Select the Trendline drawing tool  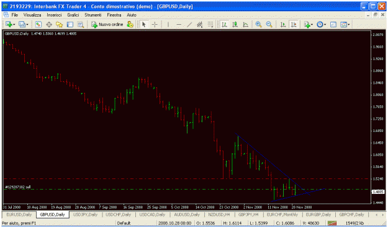point(189,24)
